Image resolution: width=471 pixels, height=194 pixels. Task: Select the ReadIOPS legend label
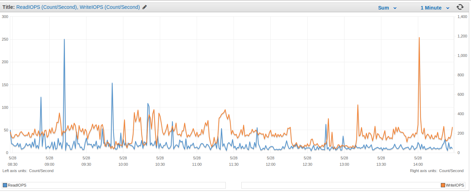click(17, 185)
